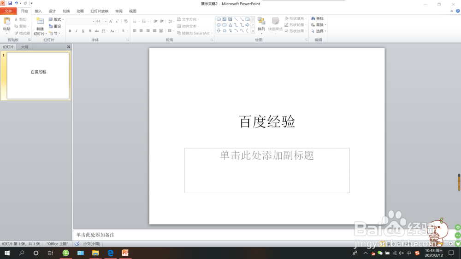This screenshot has width=461, height=259.
Task: Click the Increase Font Size icon
Action: click(x=111, y=22)
